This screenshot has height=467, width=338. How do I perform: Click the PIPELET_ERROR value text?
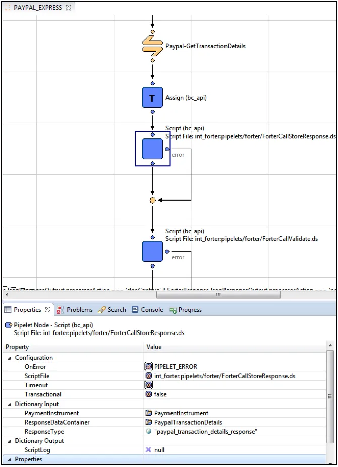click(176, 367)
